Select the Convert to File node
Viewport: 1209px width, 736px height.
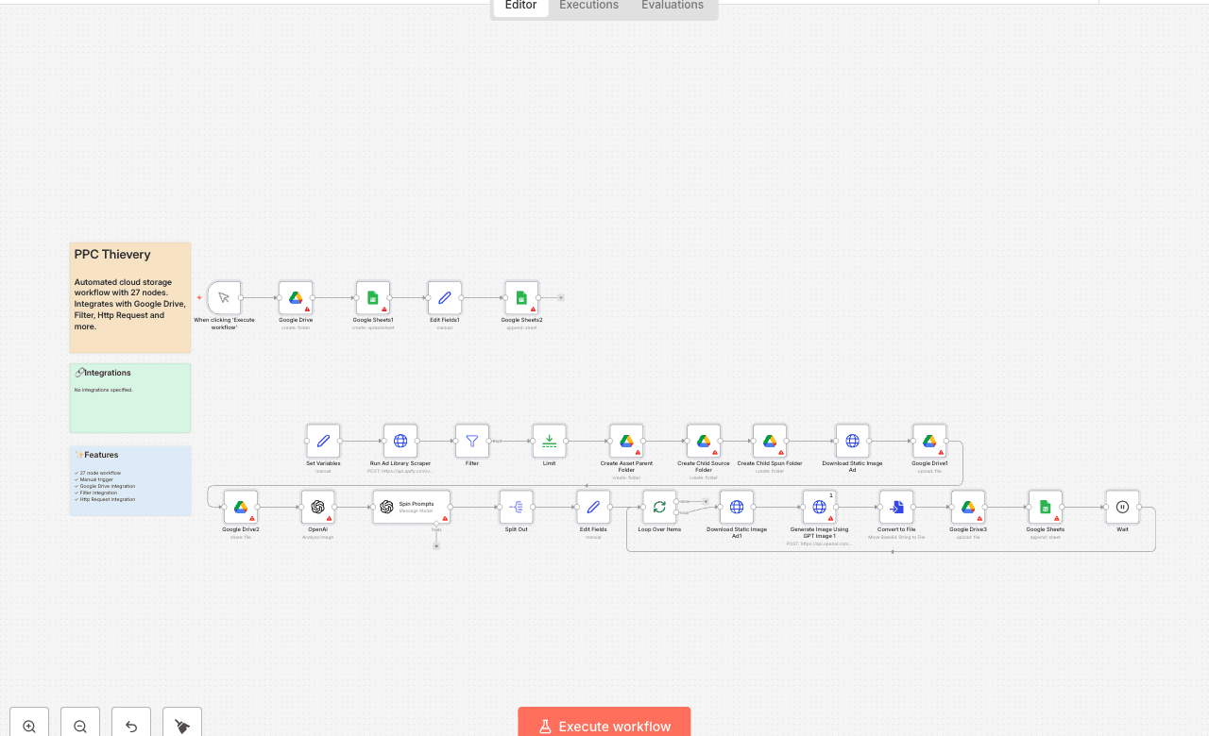[896, 507]
